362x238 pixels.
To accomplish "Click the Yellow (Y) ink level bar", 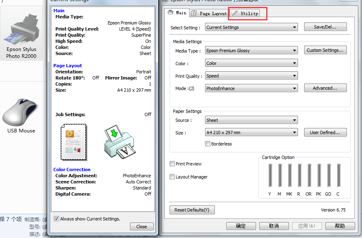I will pyautogui.click(x=270, y=175).
